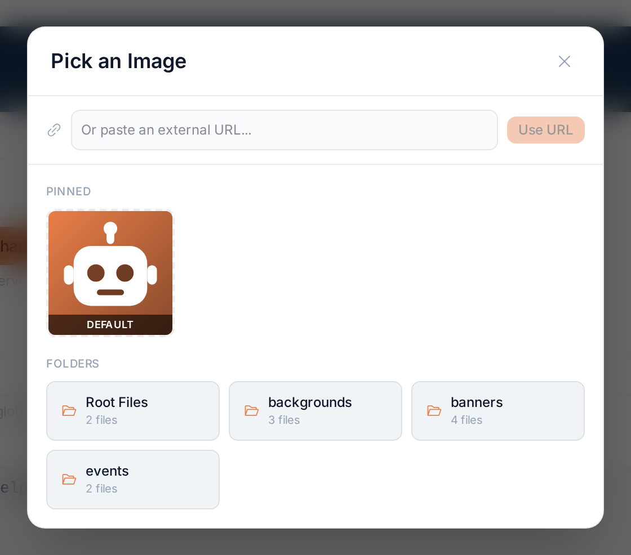Click the '2 files' text under events
The width and height of the screenshot is (631, 555).
[x=101, y=489]
